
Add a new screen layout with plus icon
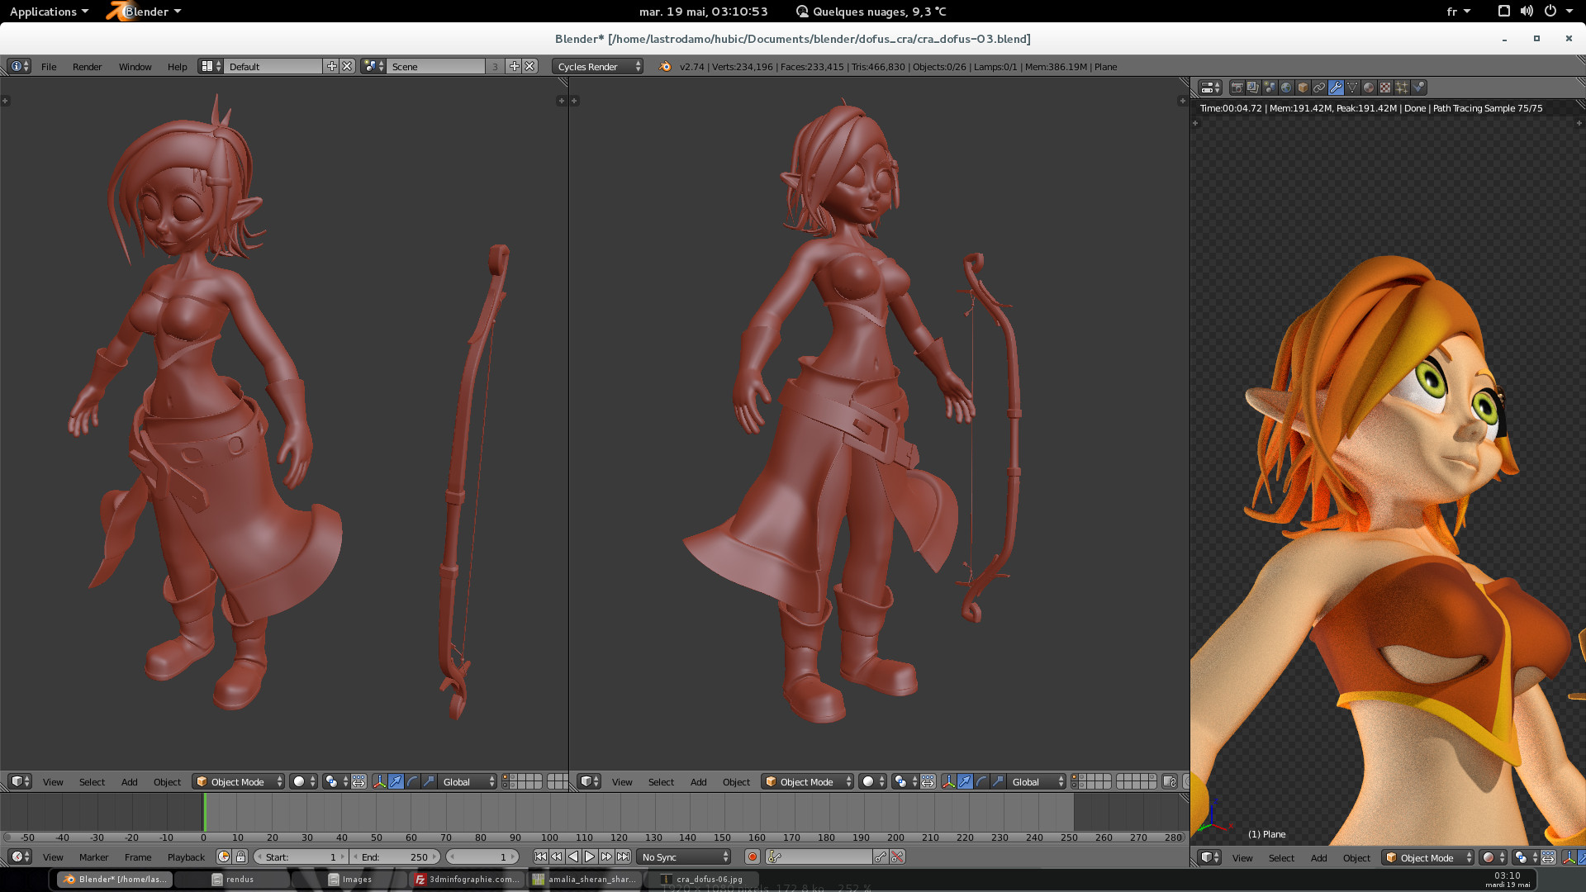tap(332, 66)
